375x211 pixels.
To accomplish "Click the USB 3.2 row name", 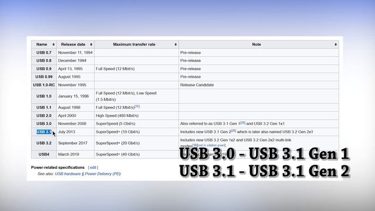I will (44, 143).
